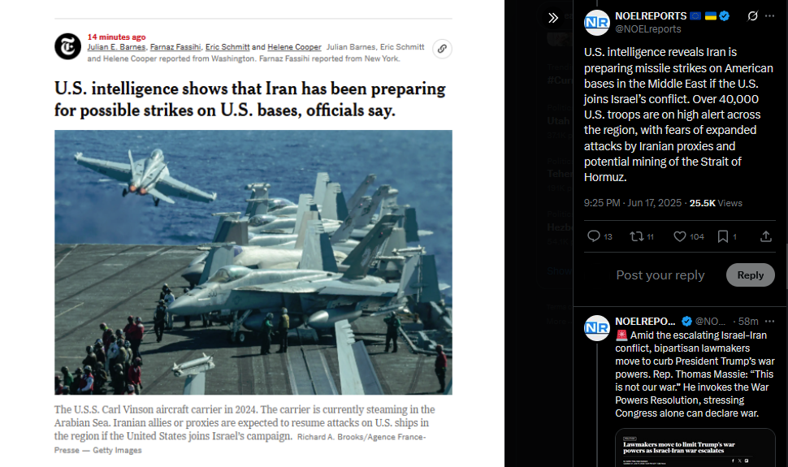Click the Grok slashed-circle icon
The height and width of the screenshot is (467, 788).
(752, 16)
